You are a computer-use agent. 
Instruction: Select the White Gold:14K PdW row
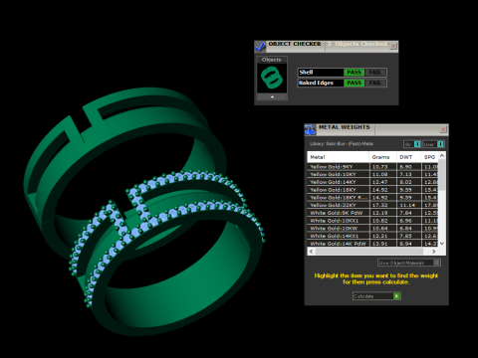[x=372, y=244]
